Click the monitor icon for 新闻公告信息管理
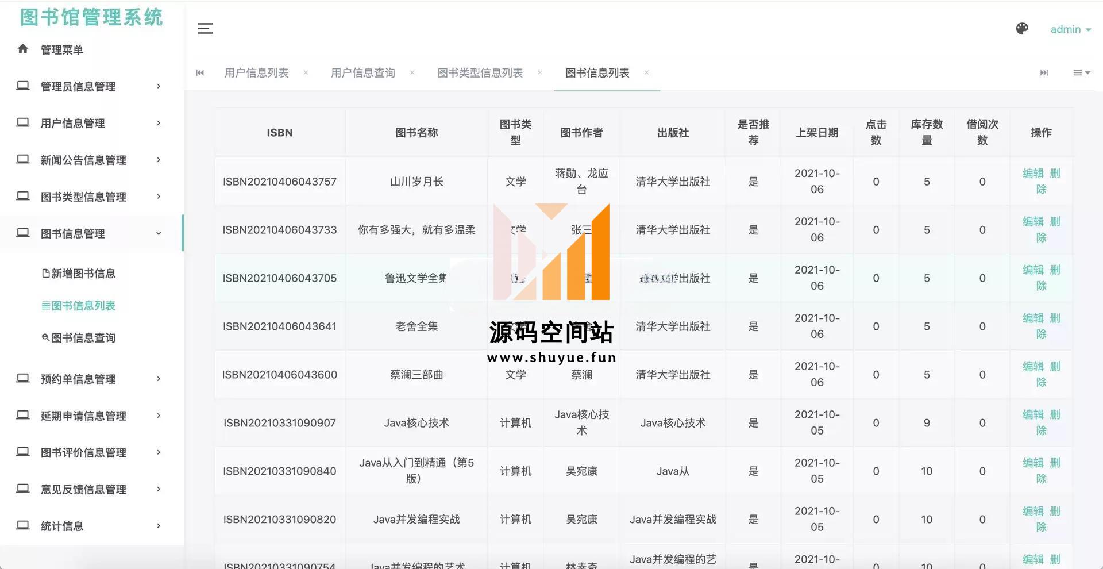1103x569 pixels. (23, 159)
